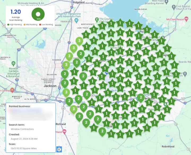Click the Presidential Hills label
Screen dimensions: 191x155
click(x=10, y=36)
